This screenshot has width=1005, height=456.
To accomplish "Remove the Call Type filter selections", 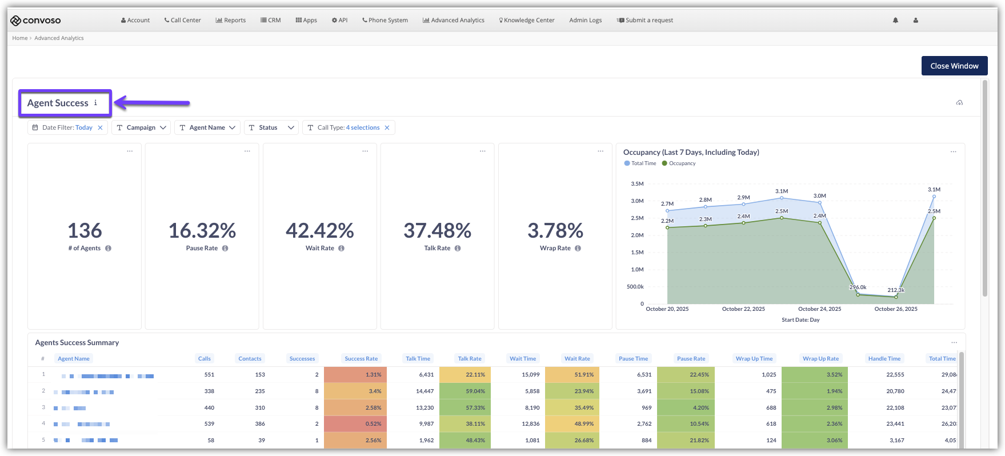I will tap(387, 127).
